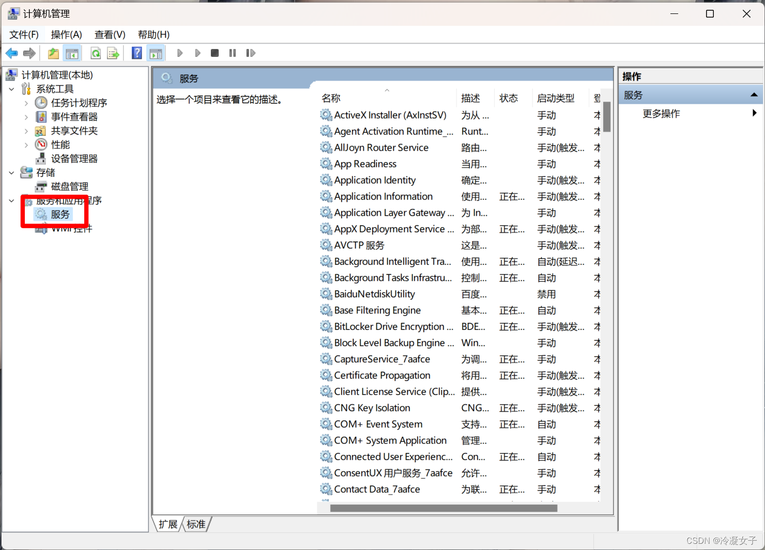The height and width of the screenshot is (550, 765).
Task: Click the Pause service icon
Action: (233, 53)
